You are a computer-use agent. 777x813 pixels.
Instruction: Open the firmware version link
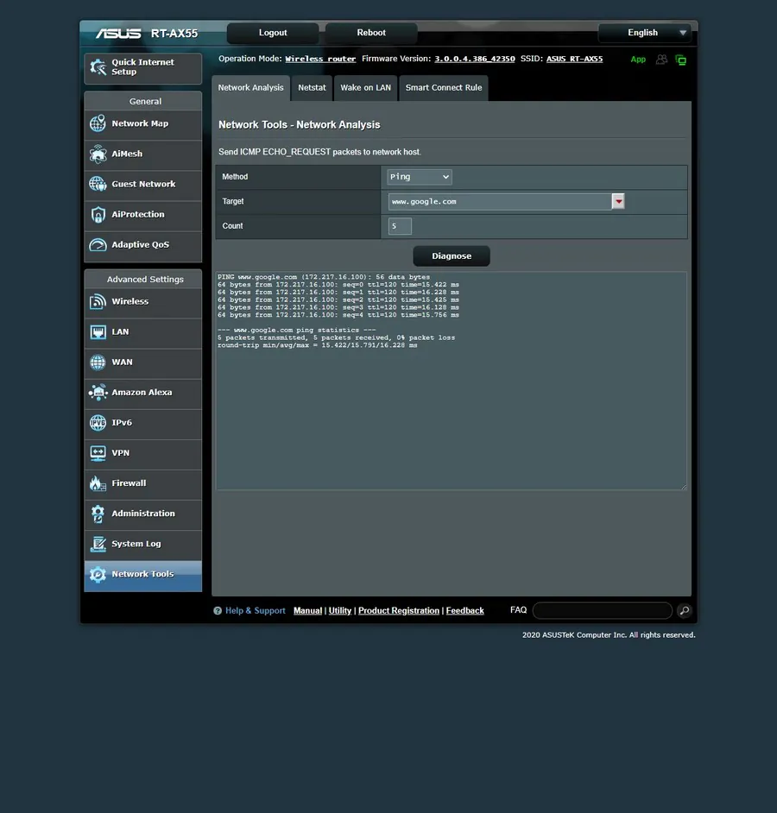coord(475,59)
